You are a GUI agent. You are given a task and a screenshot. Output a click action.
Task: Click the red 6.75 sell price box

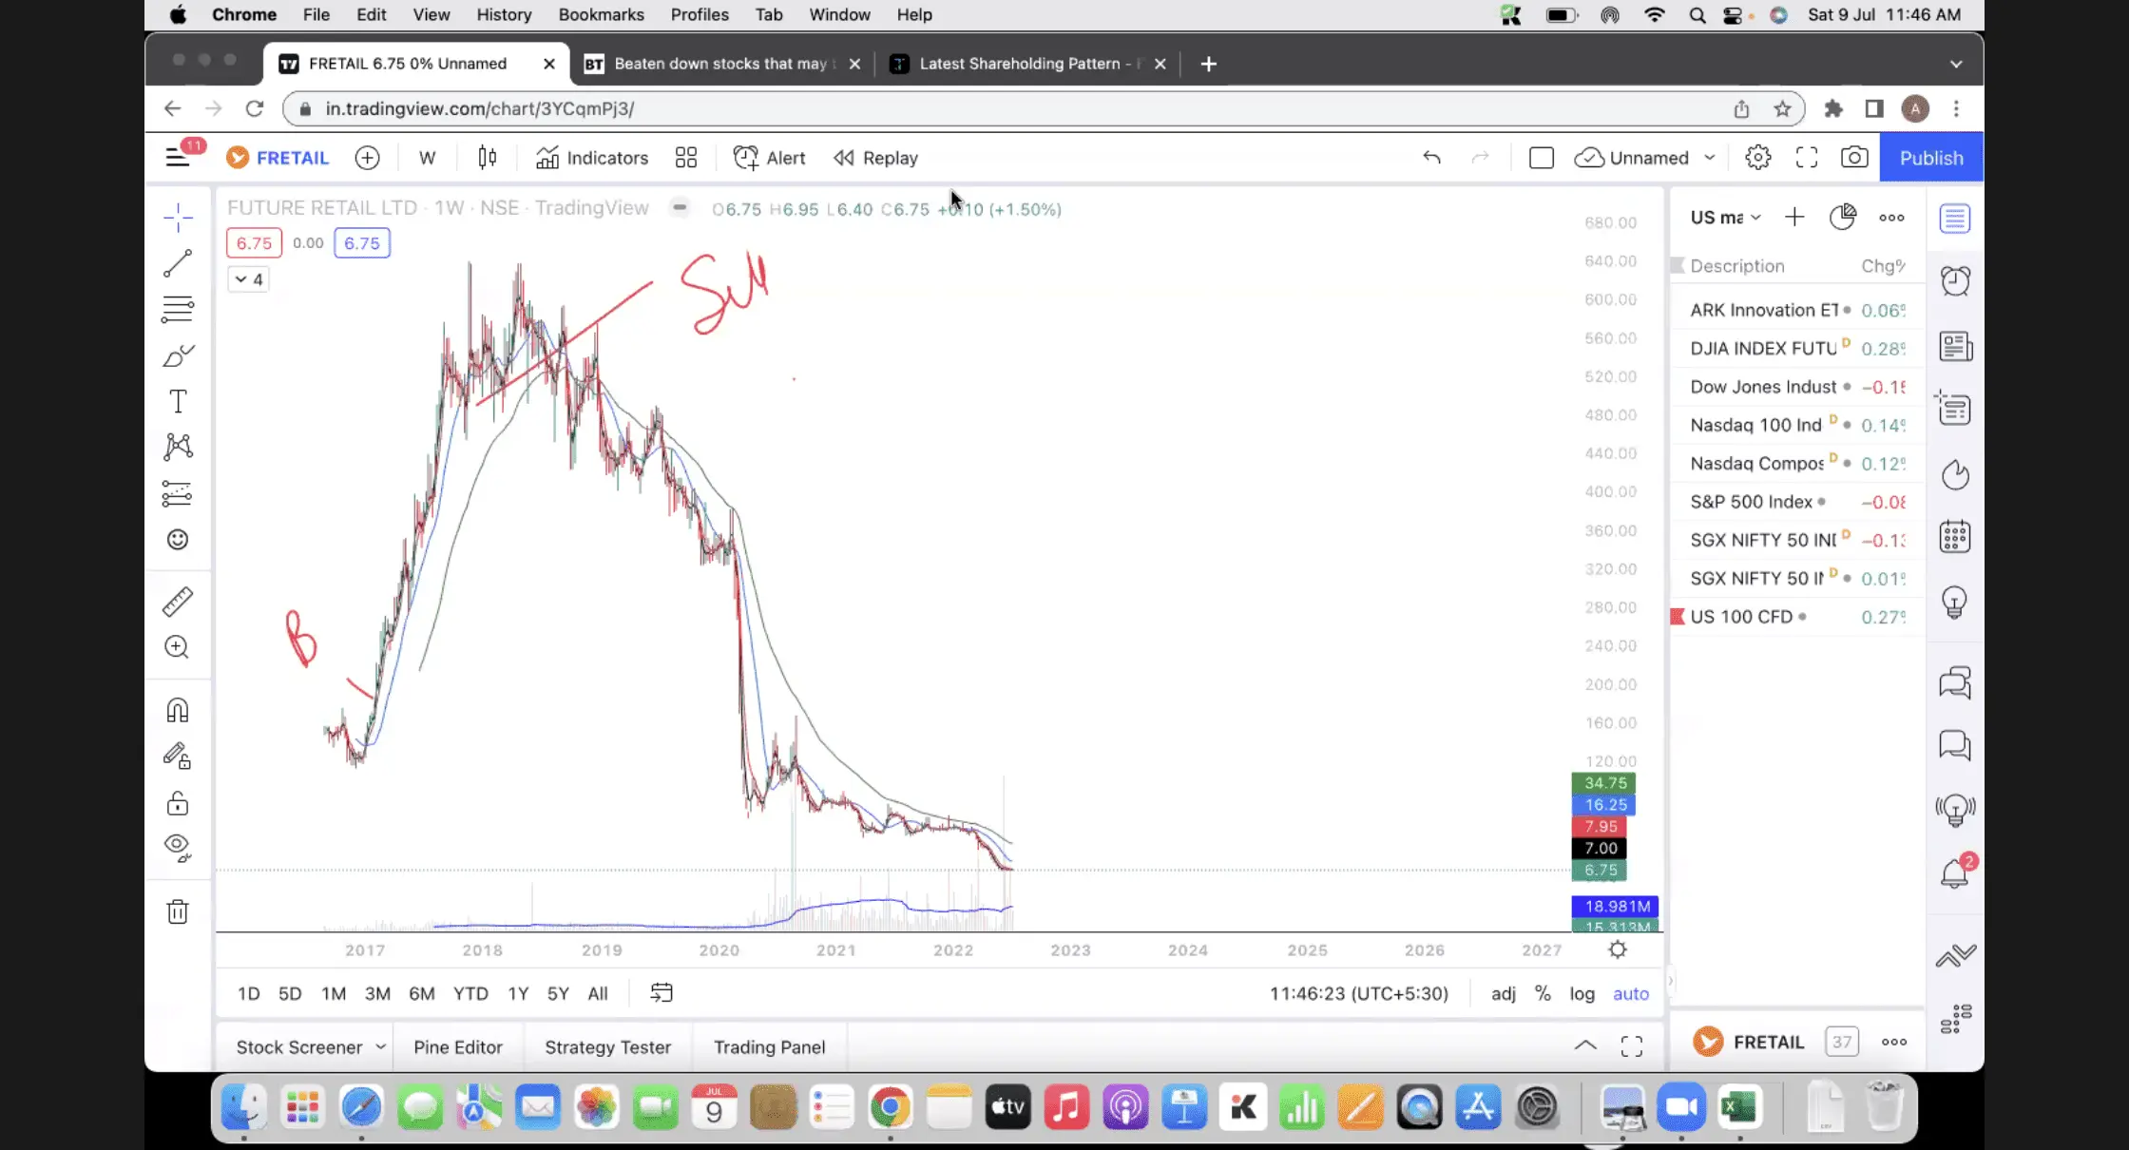[x=254, y=243]
